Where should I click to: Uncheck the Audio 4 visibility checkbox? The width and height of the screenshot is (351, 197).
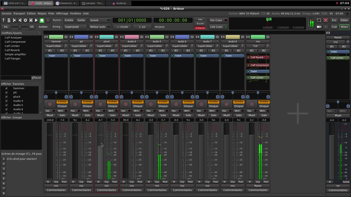click(x=6, y=101)
